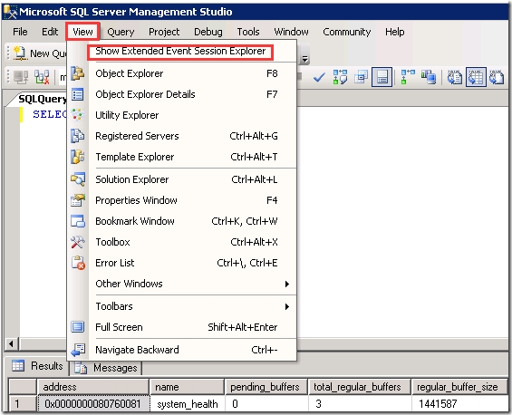The height and width of the screenshot is (415, 512).
Task: Open the Community menu
Action: (x=347, y=32)
